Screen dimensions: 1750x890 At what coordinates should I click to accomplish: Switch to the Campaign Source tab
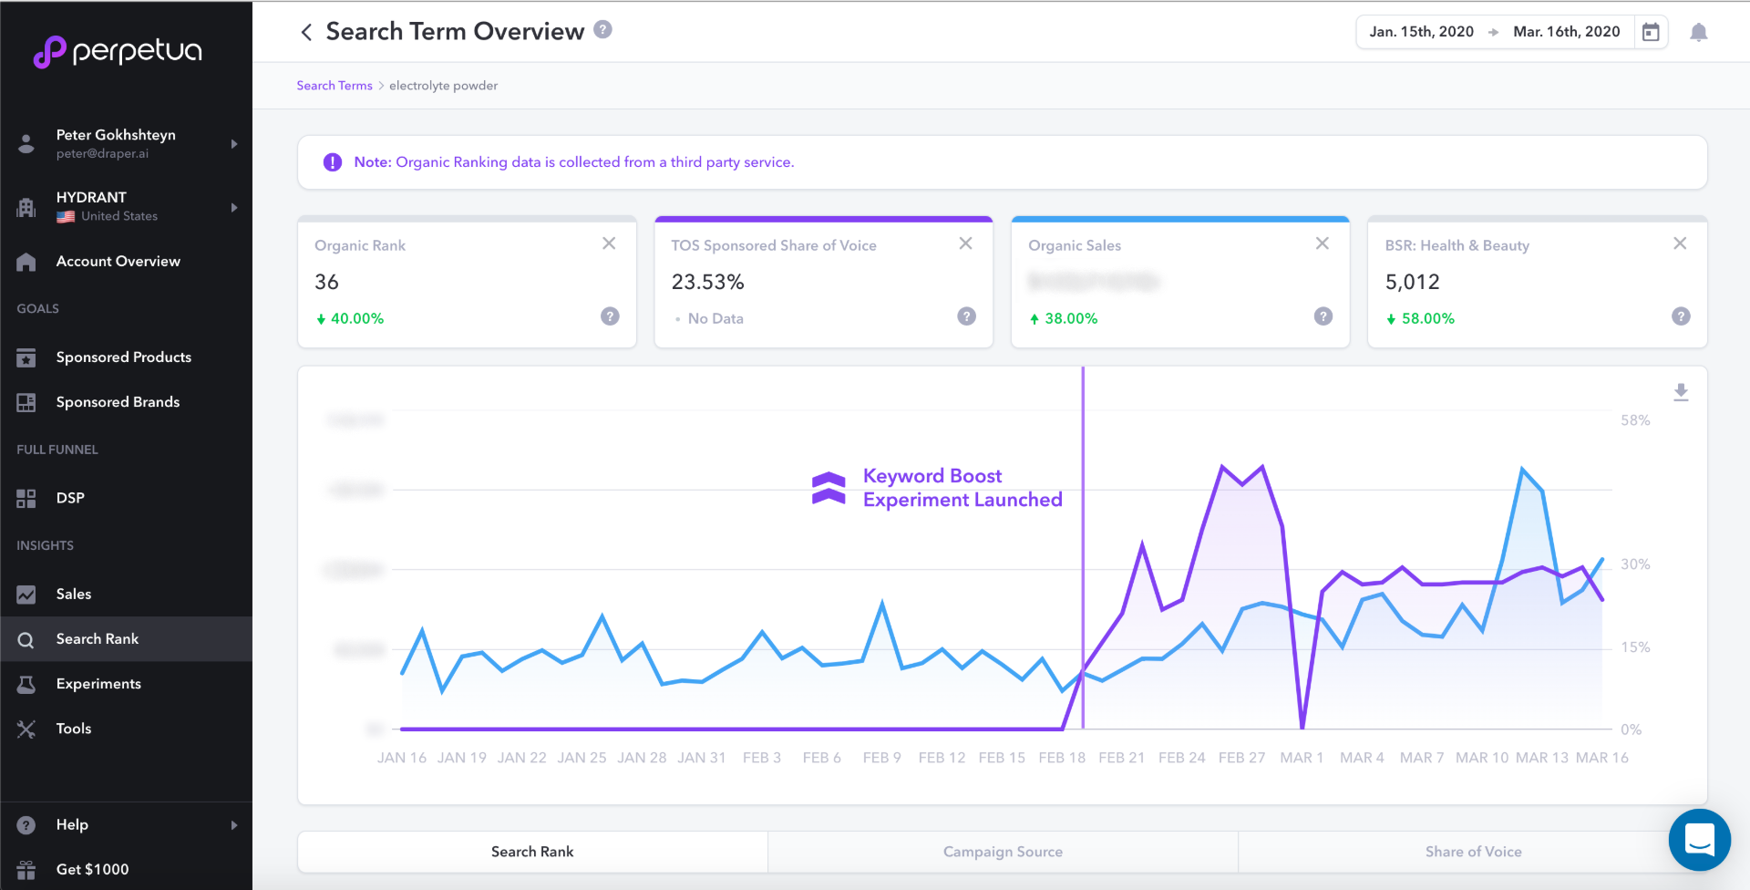[x=1003, y=851]
